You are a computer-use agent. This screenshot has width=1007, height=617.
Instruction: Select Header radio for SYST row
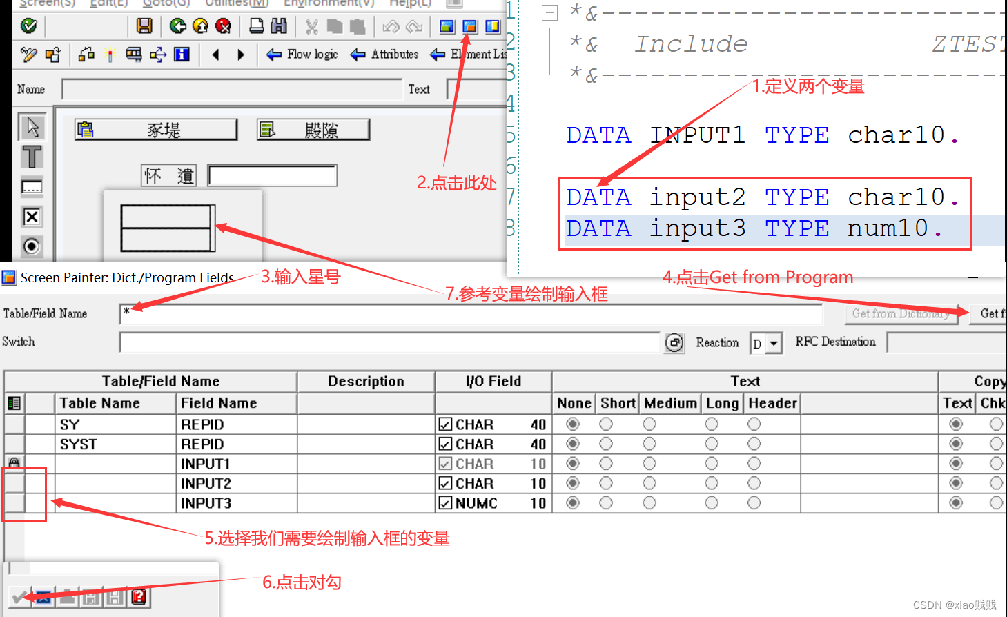click(754, 444)
